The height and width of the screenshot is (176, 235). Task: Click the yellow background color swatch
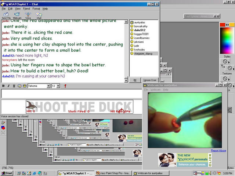pos(232,25)
